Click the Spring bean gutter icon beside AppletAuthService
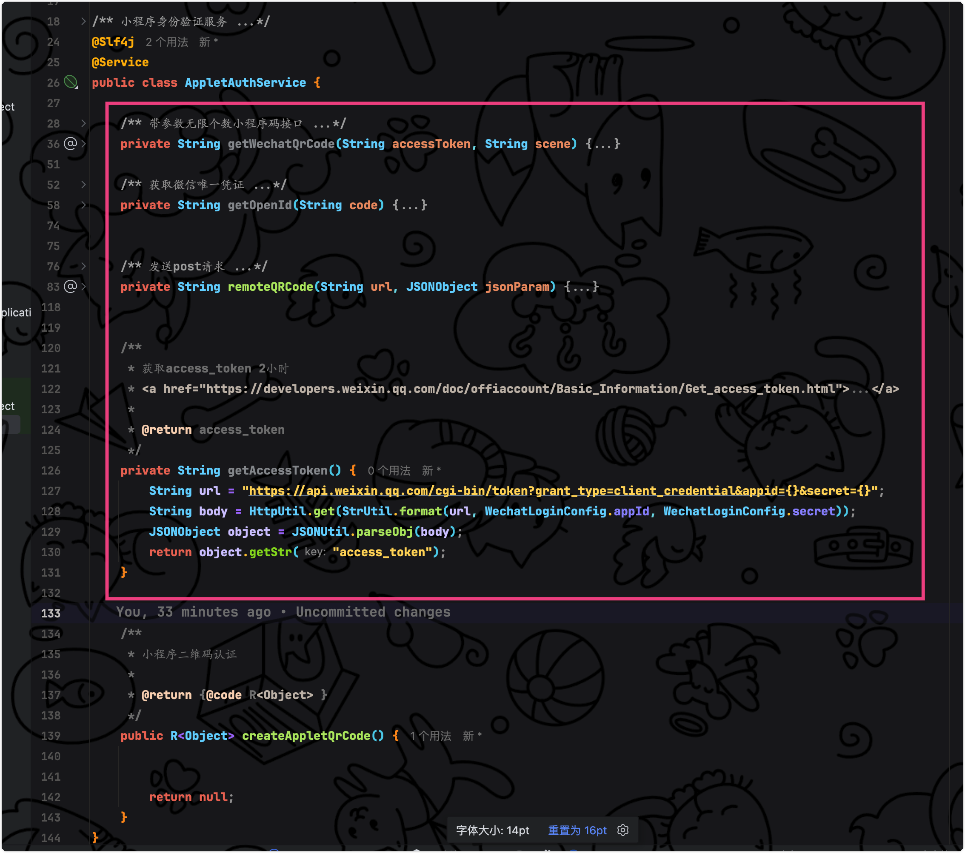The image size is (965, 853). [71, 82]
